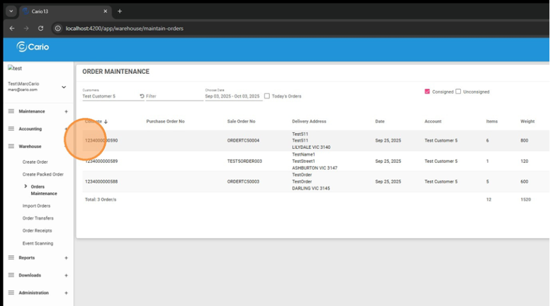Click the sort arrow on Connote column

coord(106,122)
